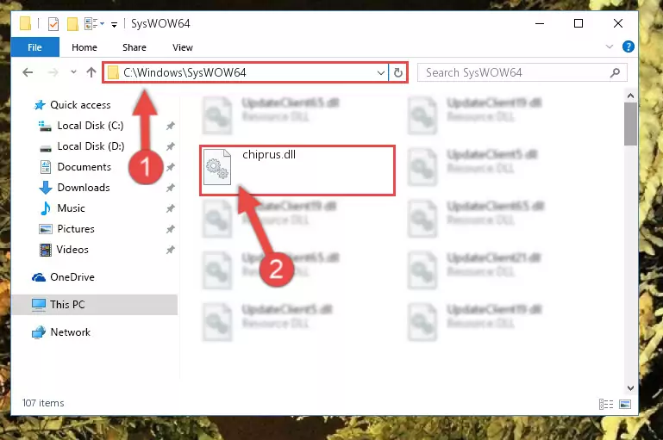Click the pin icon beside Pictures
The height and width of the screenshot is (440, 663).
(171, 229)
